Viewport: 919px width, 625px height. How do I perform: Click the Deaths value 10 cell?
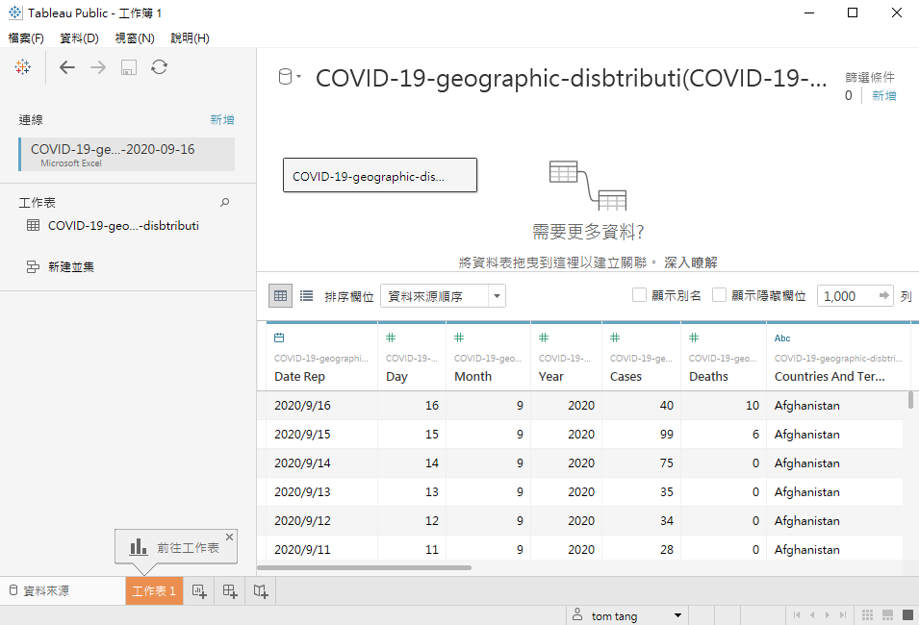click(x=724, y=406)
